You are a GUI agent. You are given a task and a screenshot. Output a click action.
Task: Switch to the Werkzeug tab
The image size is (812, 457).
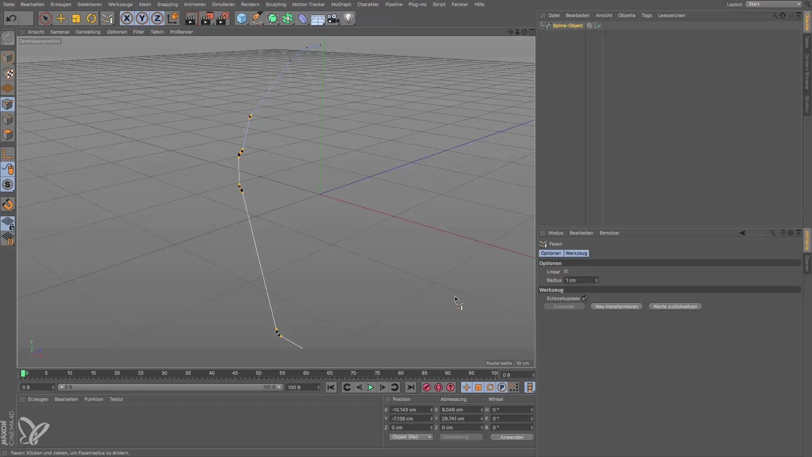pos(576,253)
